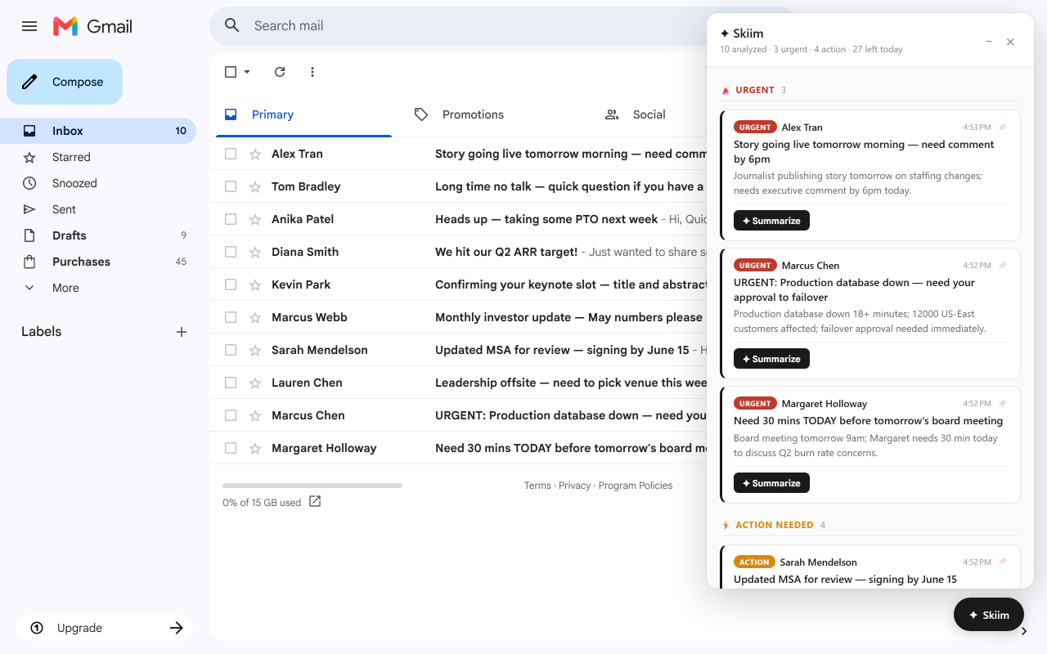Click the Compose button

pyautogui.click(x=65, y=82)
